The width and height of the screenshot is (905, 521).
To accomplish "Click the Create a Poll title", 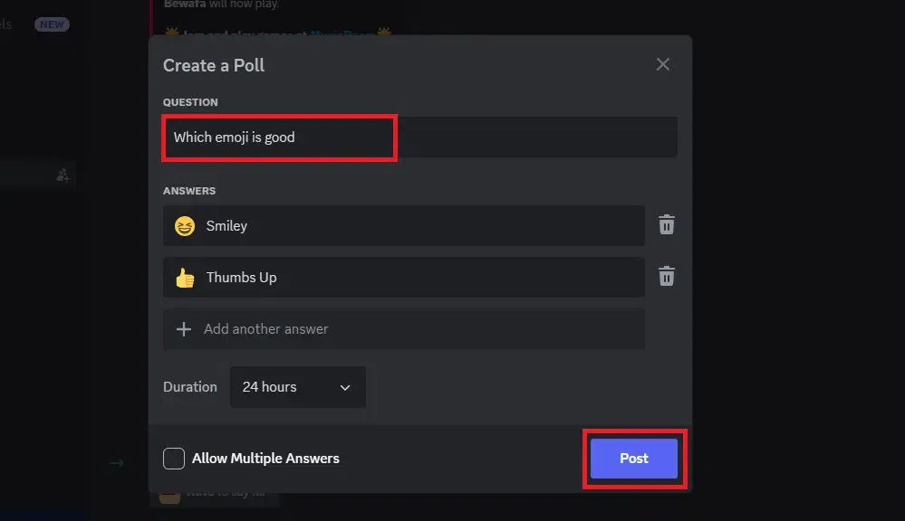I will [214, 65].
